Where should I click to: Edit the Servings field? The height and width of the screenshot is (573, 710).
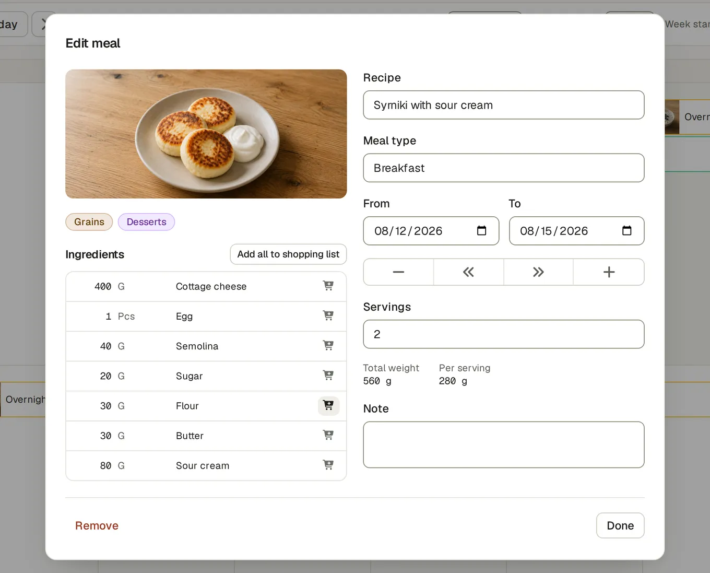(x=504, y=334)
